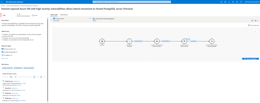
Task: Click the is running edge label
Action: tap(193, 41)
